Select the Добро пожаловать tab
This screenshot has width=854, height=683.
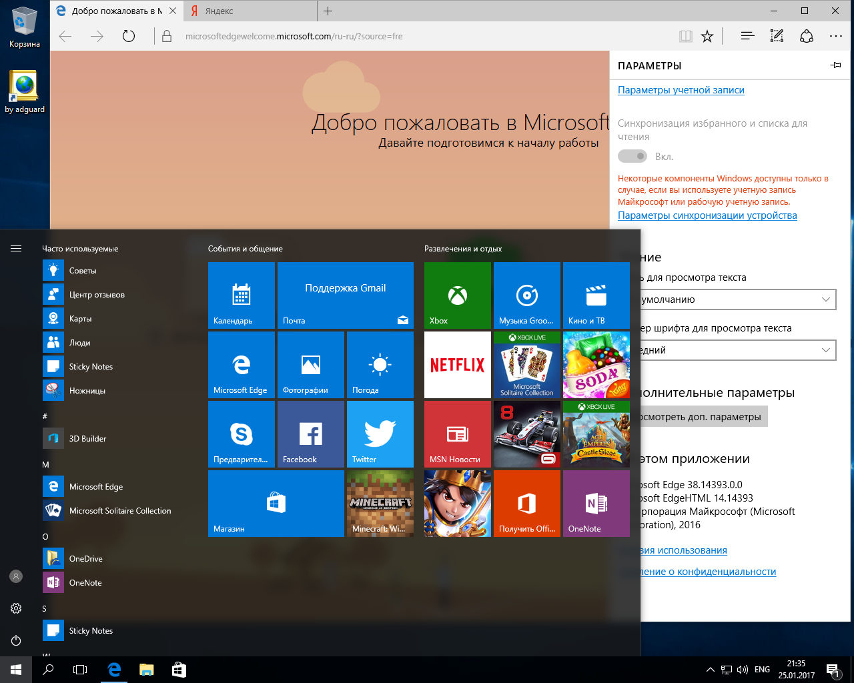(117, 11)
